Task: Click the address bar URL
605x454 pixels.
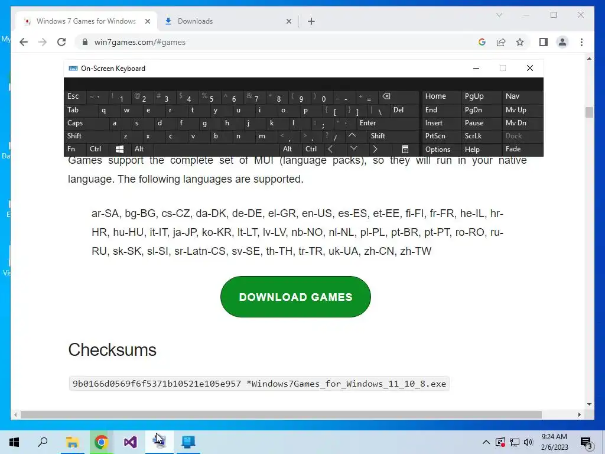Action: click(139, 42)
